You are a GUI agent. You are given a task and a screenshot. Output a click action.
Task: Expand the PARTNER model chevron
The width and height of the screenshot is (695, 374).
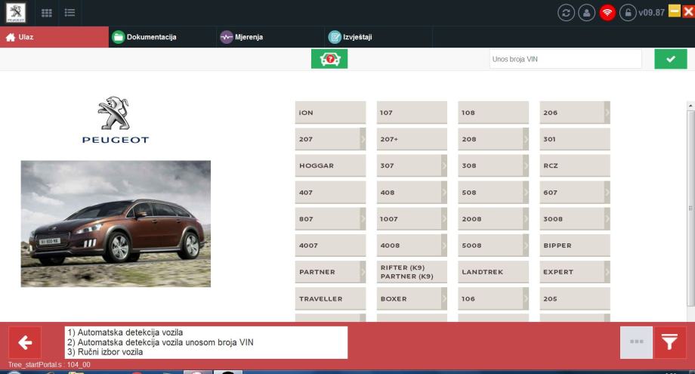[x=363, y=272]
